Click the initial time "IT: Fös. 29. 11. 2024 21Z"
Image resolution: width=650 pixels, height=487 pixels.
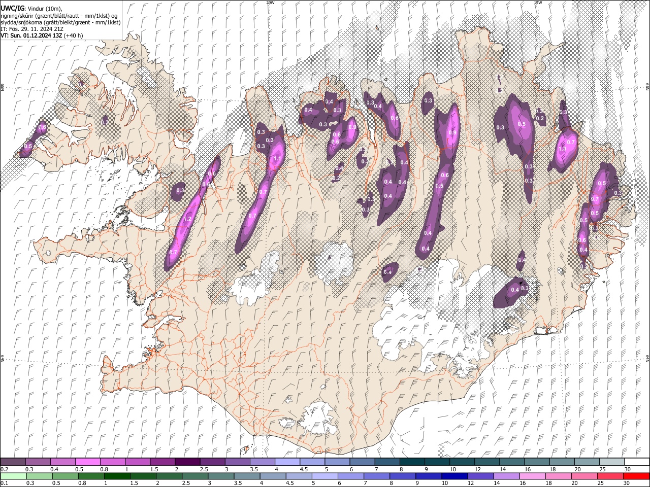click(x=32, y=29)
